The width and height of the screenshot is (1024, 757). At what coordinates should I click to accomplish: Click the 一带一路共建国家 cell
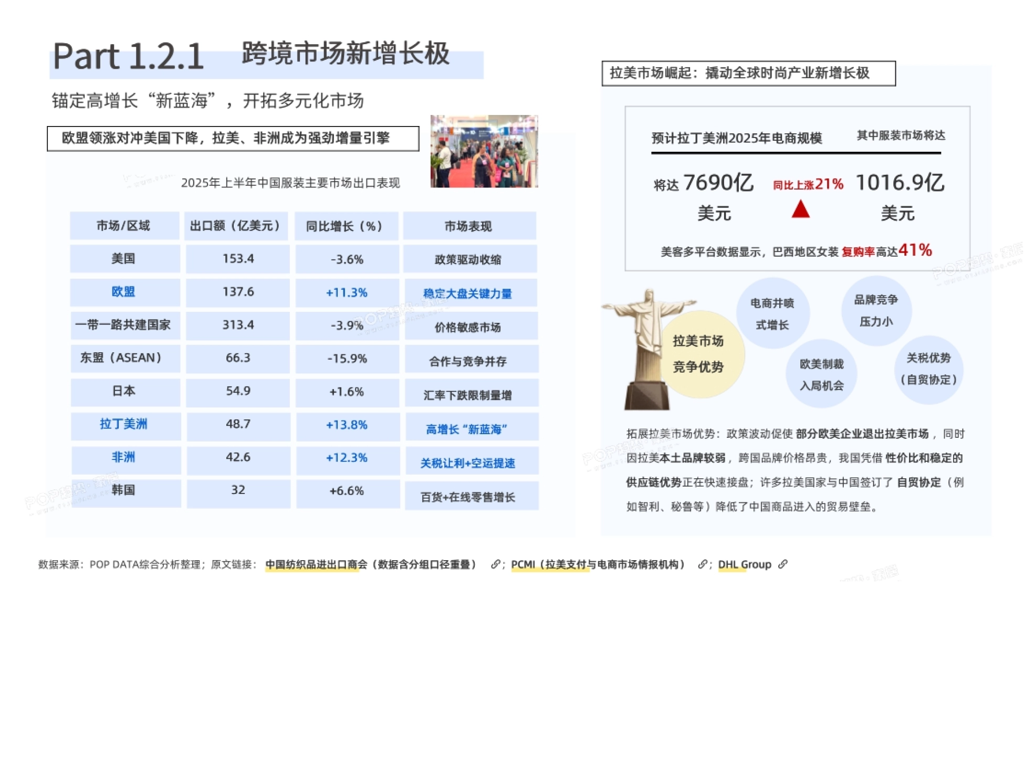(126, 325)
